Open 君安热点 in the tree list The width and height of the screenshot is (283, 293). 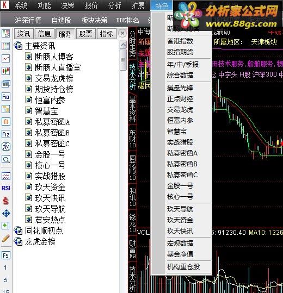tap(50, 220)
